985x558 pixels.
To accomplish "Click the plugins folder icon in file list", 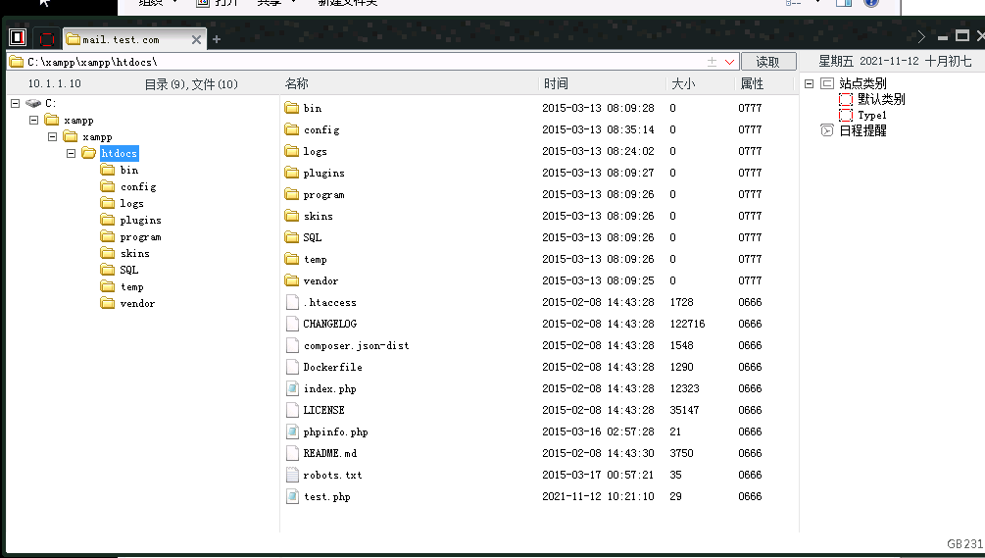I will [291, 173].
